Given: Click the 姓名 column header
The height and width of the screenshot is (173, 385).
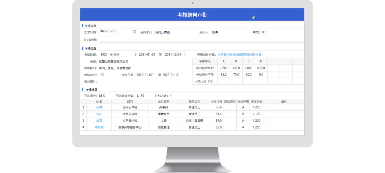Looking at the screenshot, I should click(99, 102).
